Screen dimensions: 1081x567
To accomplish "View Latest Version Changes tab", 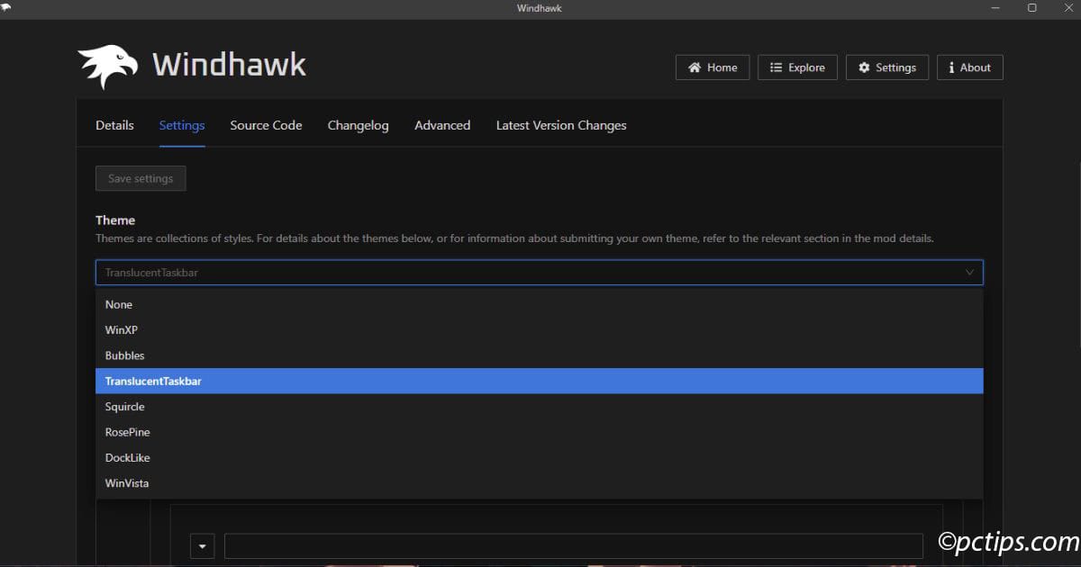I will [x=561, y=125].
